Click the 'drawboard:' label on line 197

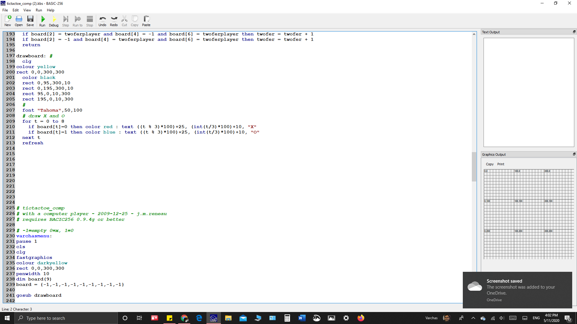click(x=31, y=56)
